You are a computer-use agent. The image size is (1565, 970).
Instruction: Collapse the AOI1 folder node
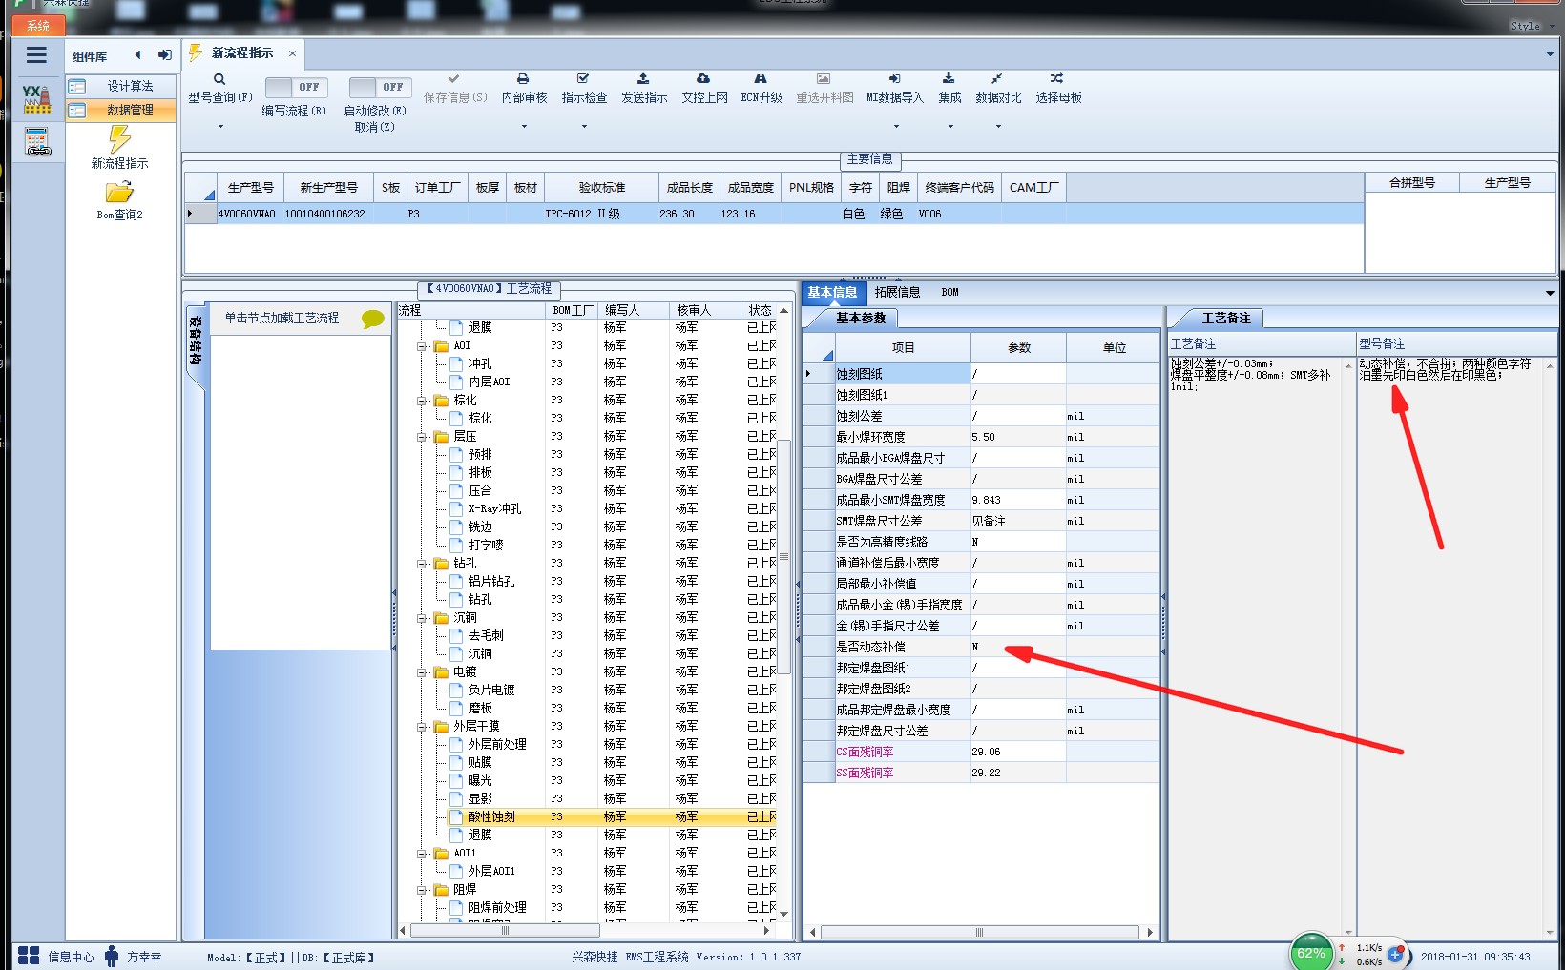(422, 854)
